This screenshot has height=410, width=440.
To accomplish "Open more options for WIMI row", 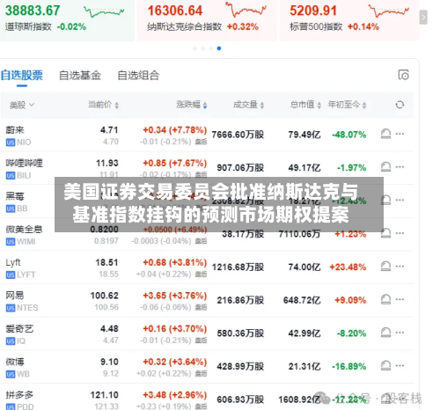I will [400, 233].
